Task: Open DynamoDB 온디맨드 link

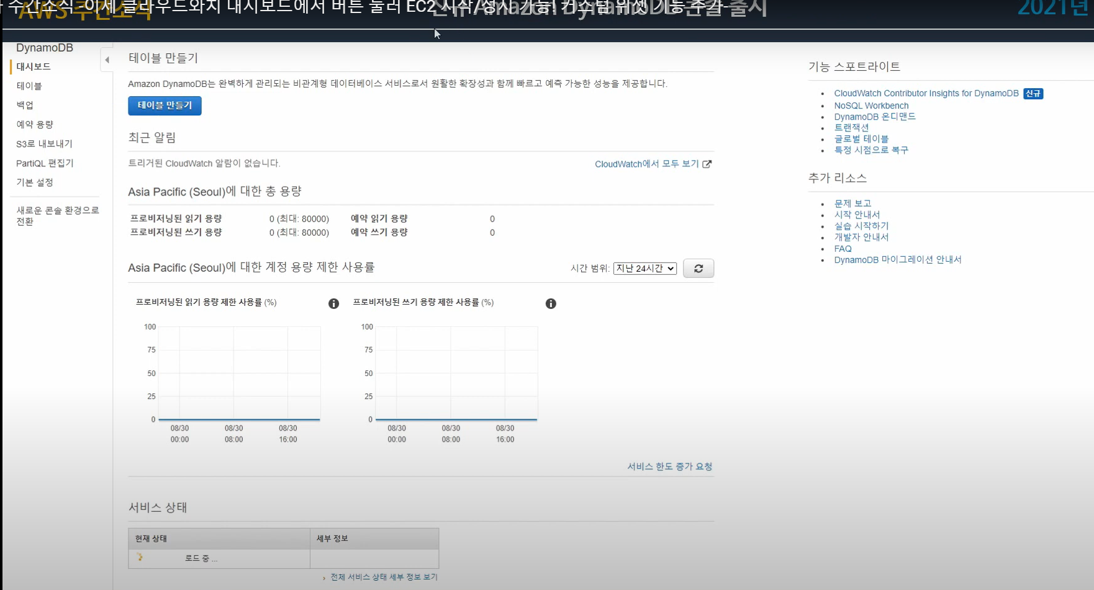Action: pos(875,117)
